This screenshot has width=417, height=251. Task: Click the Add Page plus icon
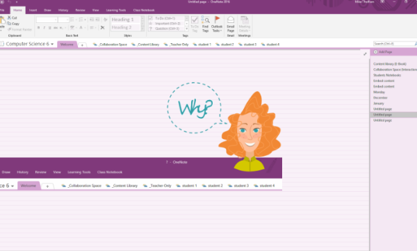click(375, 52)
